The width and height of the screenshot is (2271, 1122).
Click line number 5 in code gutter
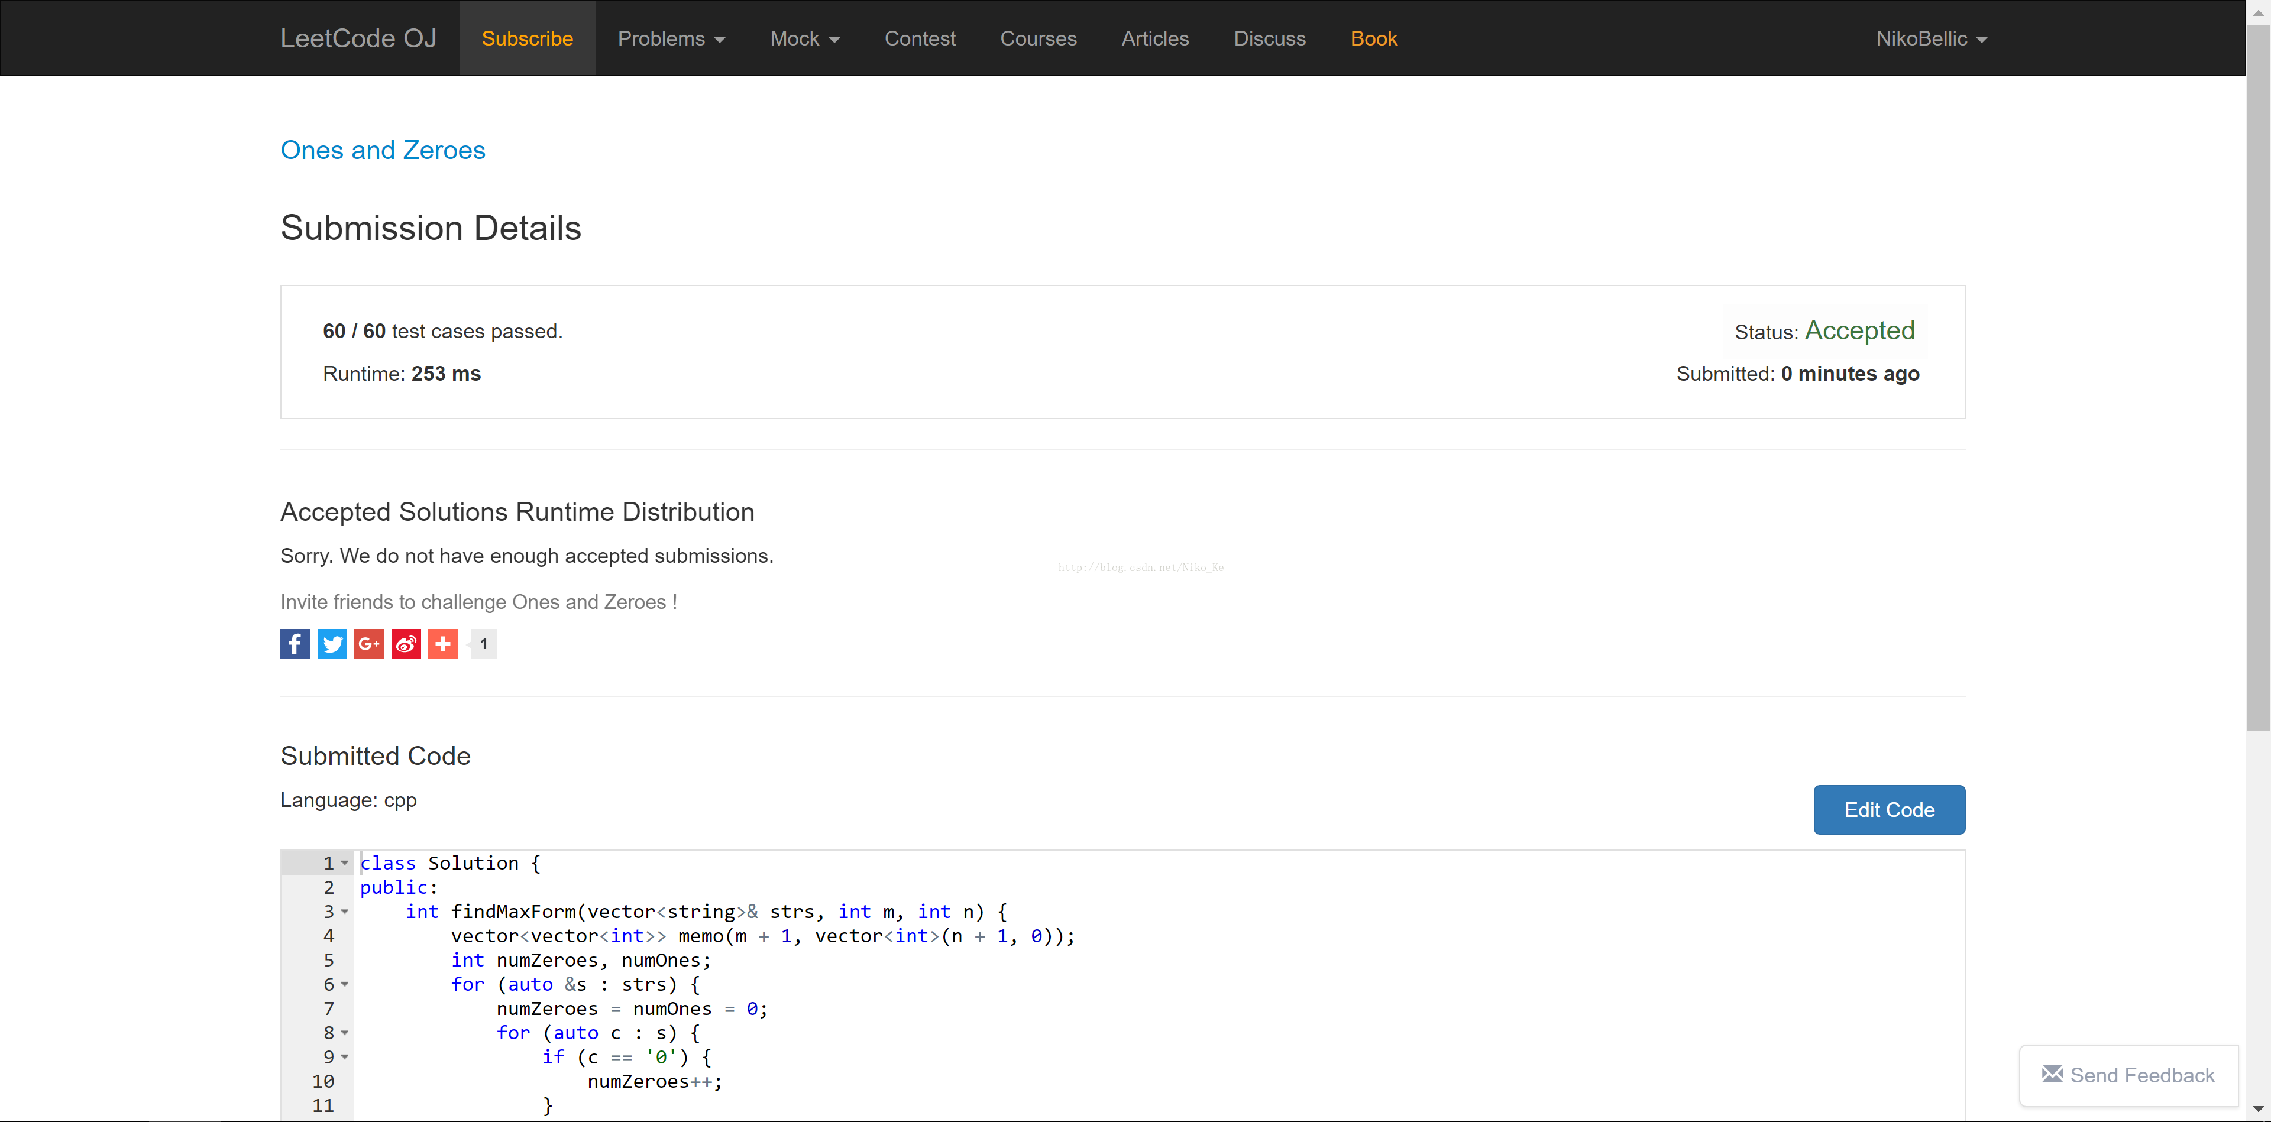click(x=329, y=960)
